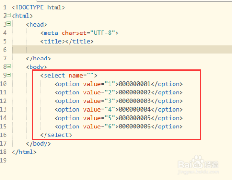Viewport: 232px width, 180px height.
Task: Collapse the html tag fold on line 2
Action: 9,15
